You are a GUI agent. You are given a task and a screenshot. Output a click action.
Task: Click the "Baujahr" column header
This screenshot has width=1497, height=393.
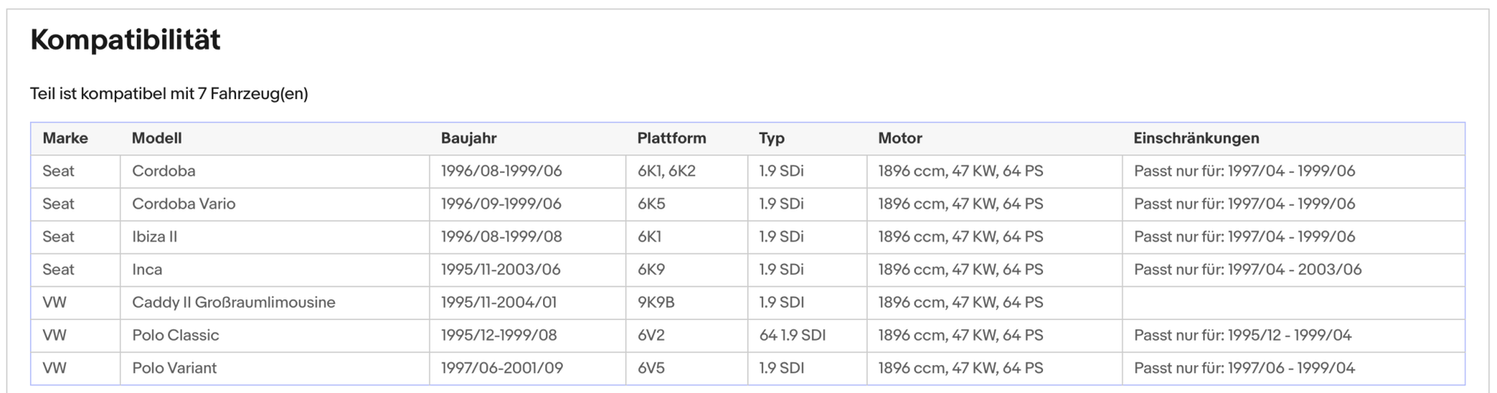click(468, 138)
